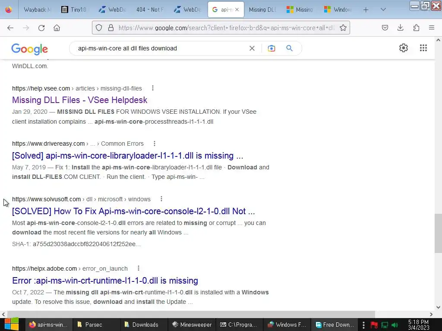Open more options for help.vsee.com result
The height and width of the screenshot is (331, 442).
153,88
